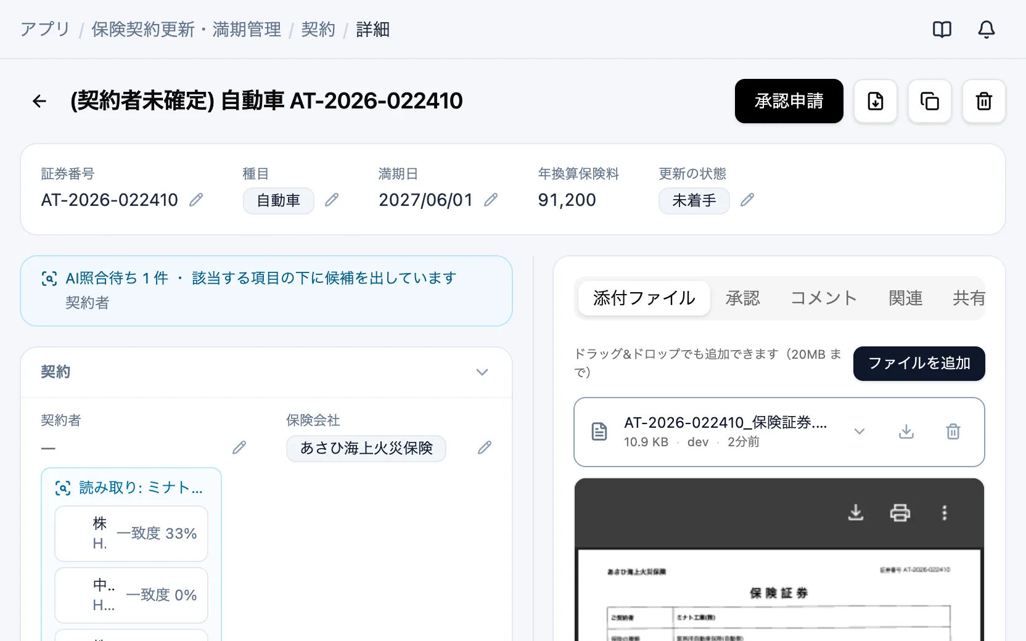Go to アプリ in the breadcrumb
This screenshot has height=641, width=1026.
45,30
